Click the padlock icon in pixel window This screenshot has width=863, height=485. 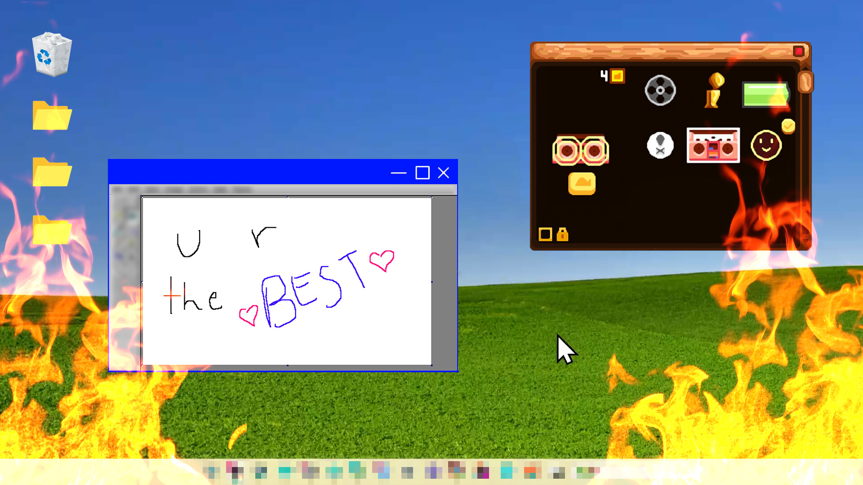click(x=562, y=234)
